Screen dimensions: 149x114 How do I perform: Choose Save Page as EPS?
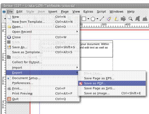[x=112, y=78]
